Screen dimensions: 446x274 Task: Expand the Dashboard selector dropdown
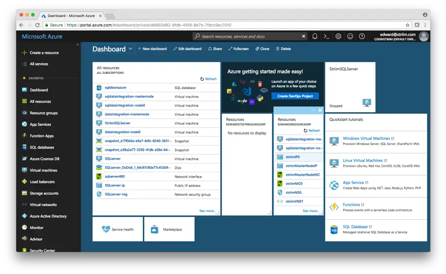click(131, 49)
